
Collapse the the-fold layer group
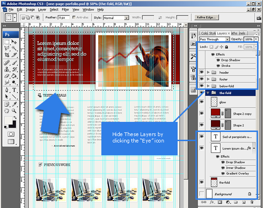point(208,93)
